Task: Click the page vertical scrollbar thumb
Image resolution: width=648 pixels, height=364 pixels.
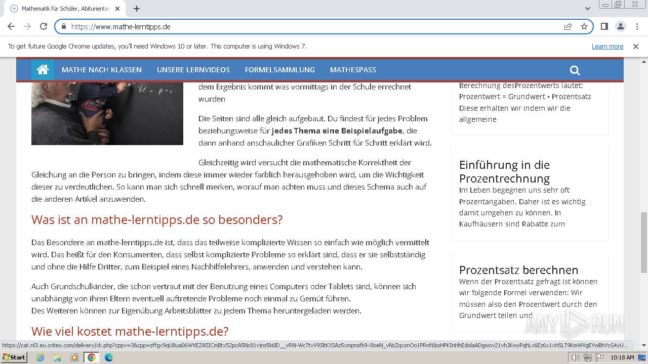Action: click(643, 243)
